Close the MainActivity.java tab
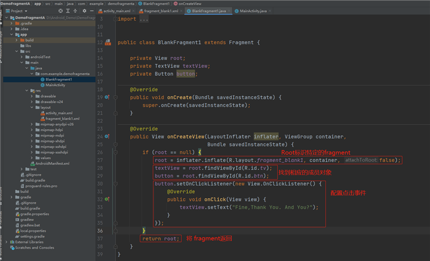Image resolution: width=430 pixels, height=261 pixels. (270, 11)
